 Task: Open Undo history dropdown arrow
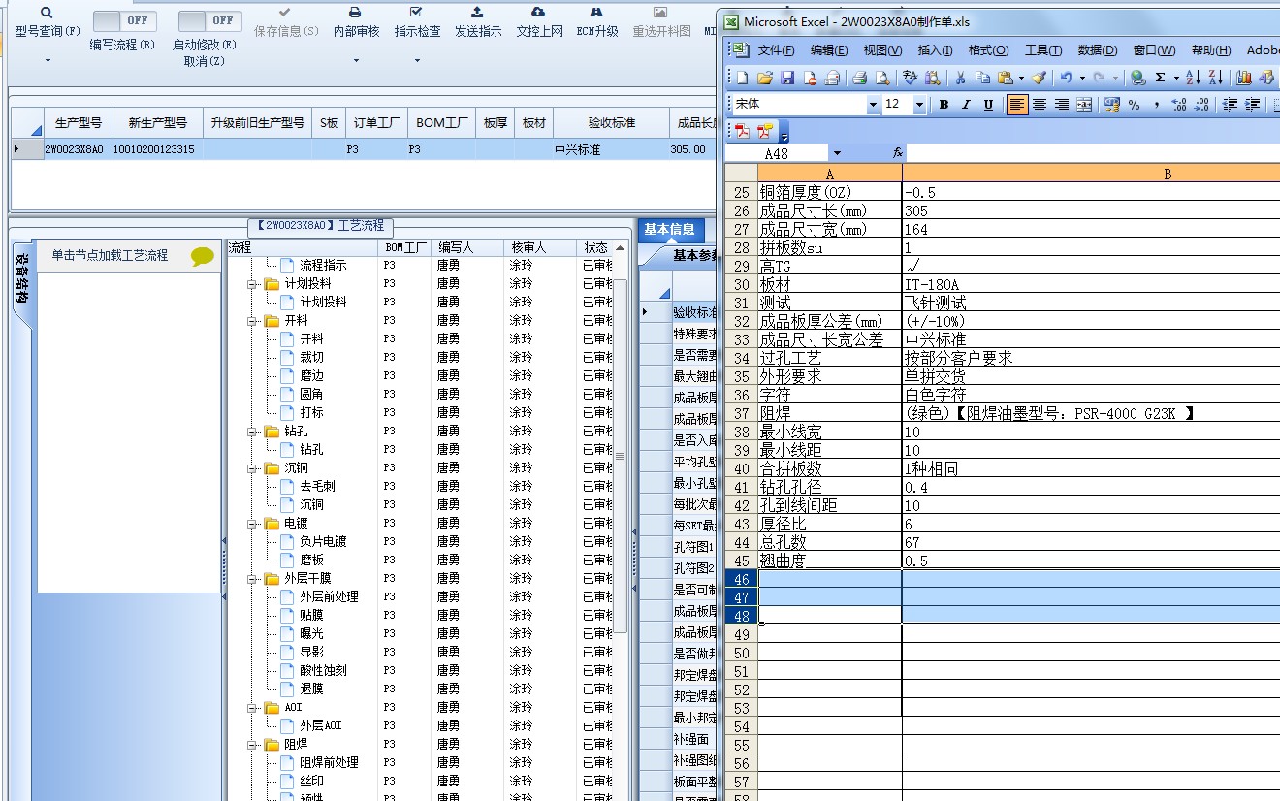(x=1081, y=78)
